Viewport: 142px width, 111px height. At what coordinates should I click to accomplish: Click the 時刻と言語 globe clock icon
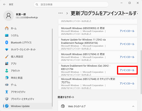[7, 78]
